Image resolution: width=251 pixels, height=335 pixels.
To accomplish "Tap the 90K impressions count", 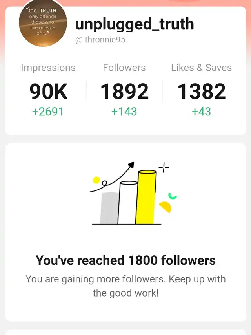I will click(48, 92).
